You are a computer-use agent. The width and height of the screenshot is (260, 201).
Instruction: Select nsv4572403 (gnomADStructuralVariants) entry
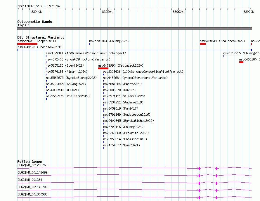point(78,59)
